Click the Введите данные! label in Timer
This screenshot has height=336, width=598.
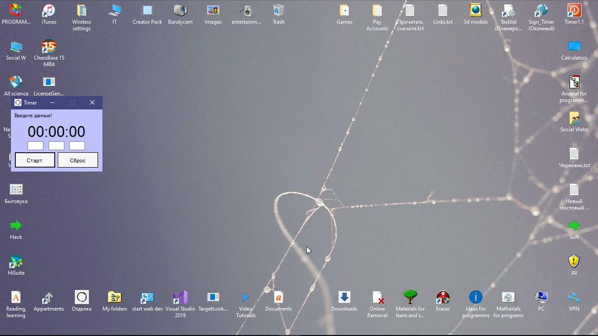coord(33,115)
